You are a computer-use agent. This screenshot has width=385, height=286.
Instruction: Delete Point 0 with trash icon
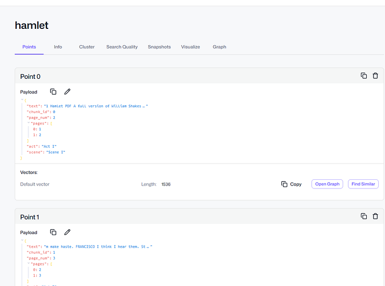pos(375,76)
